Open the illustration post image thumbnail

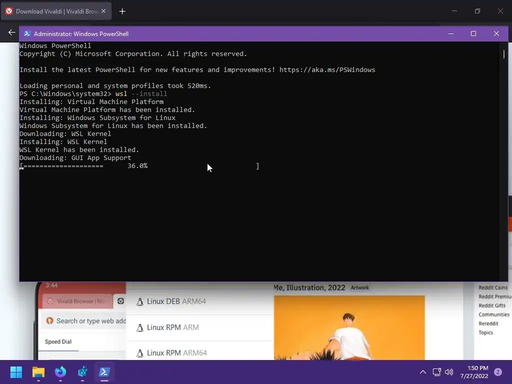pos(349,327)
